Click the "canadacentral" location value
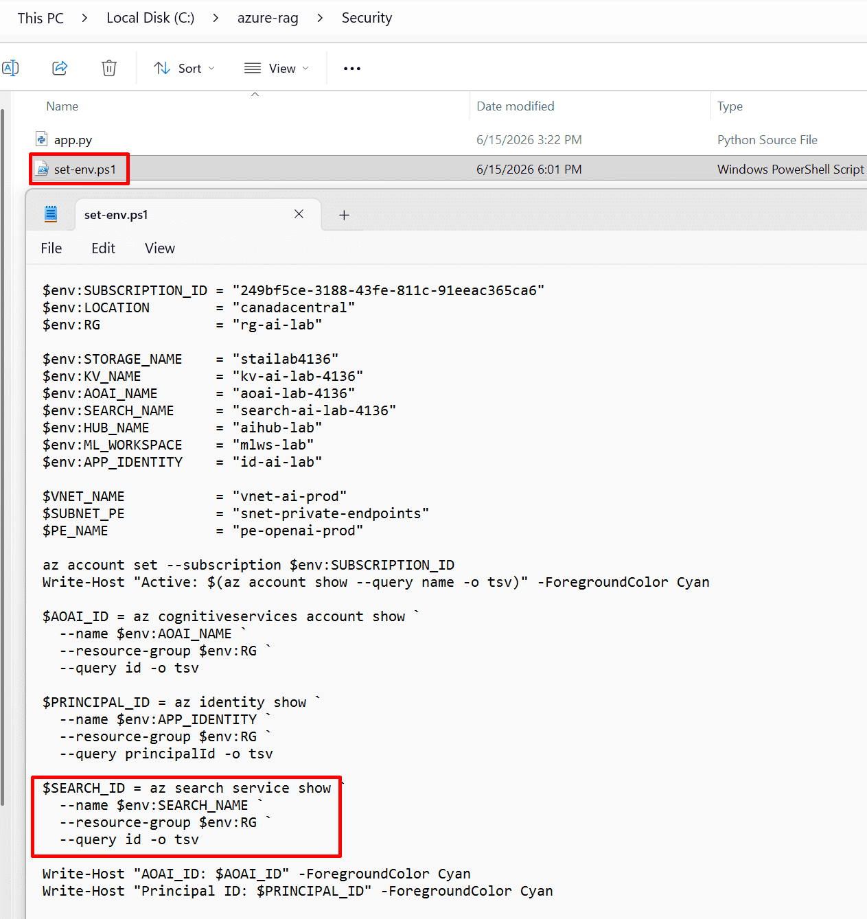The image size is (867, 919). [294, 307]
